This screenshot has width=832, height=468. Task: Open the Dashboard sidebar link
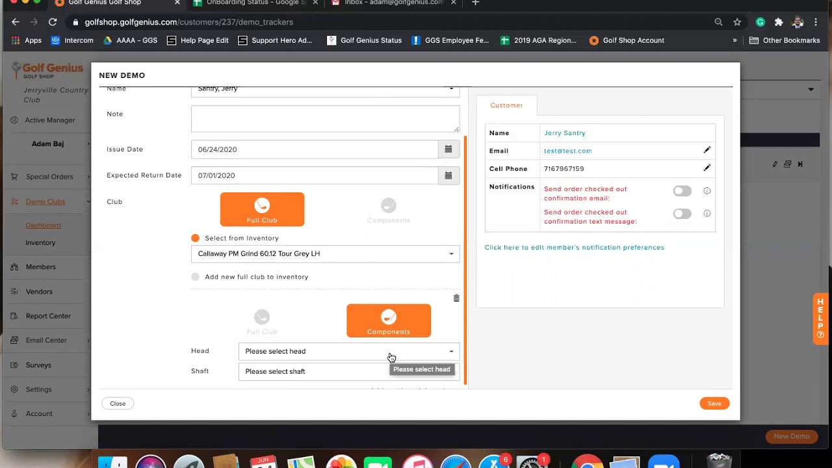point(44,226)
